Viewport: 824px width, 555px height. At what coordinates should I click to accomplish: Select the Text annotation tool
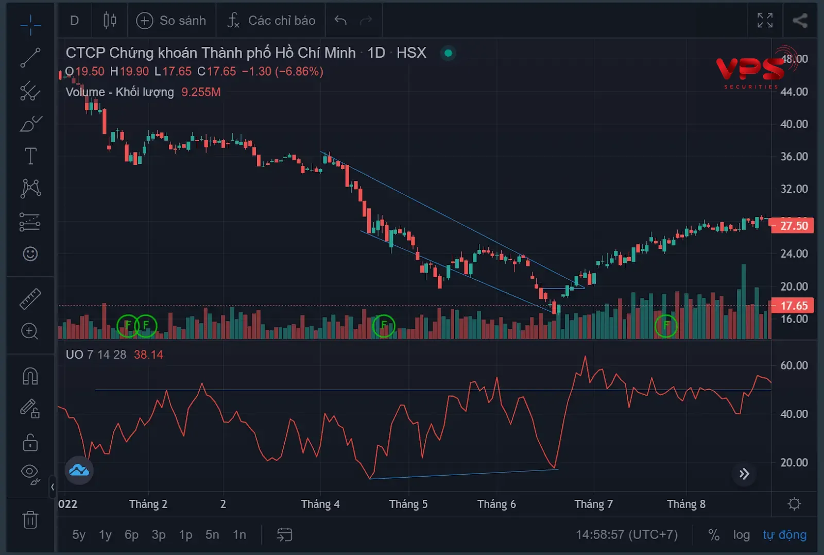pyautogui.click(x=30, y=156)
